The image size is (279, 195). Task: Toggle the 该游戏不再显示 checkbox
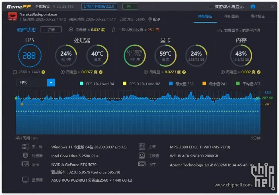point(211,7)
